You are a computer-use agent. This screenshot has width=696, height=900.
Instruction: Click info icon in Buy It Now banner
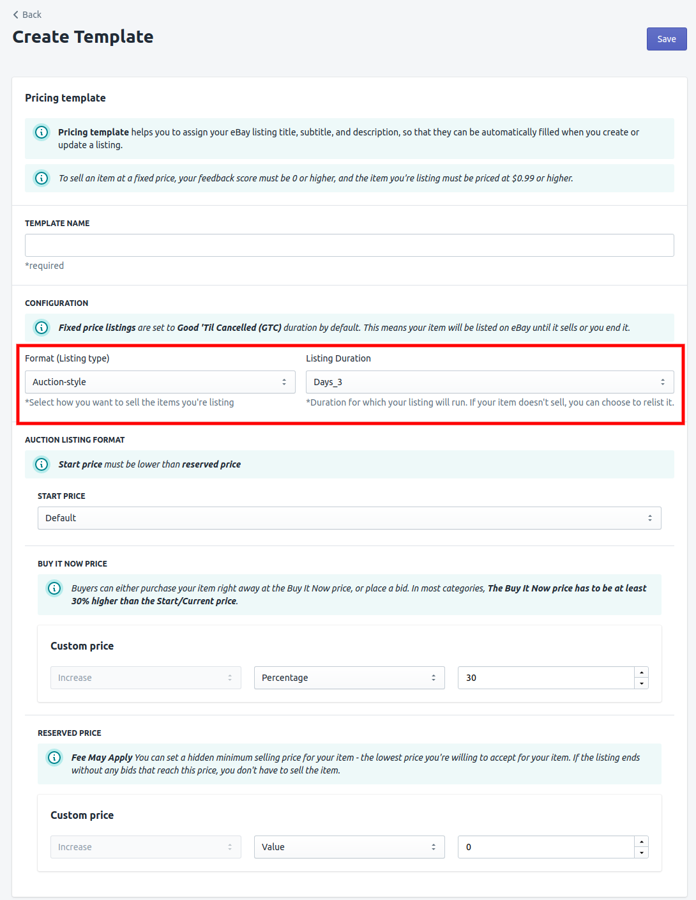[x=54, y=588]
